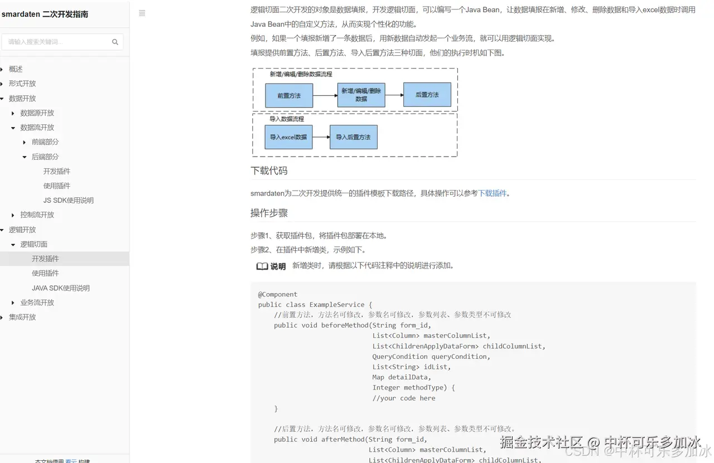Open 使用插件 under 逻辑切面
Image resolution: width=714 pixels, height=463 pixels.
(45, 274)
